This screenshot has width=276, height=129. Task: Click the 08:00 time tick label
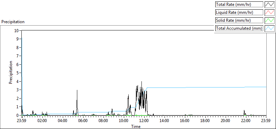point(103,121)
